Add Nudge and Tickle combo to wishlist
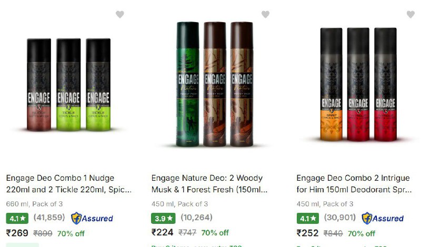Screen dimensions: 421x247 point(120,14)
